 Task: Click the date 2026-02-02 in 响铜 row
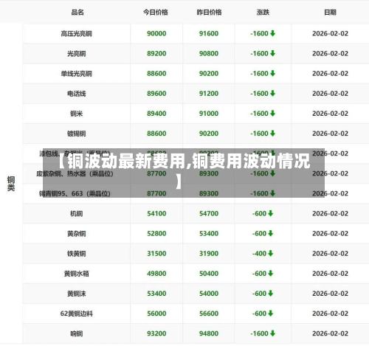(330, 333)
